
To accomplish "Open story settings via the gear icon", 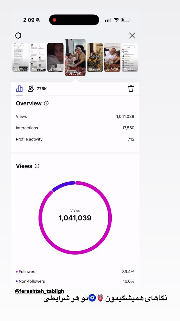I will (x=18, y=36).
